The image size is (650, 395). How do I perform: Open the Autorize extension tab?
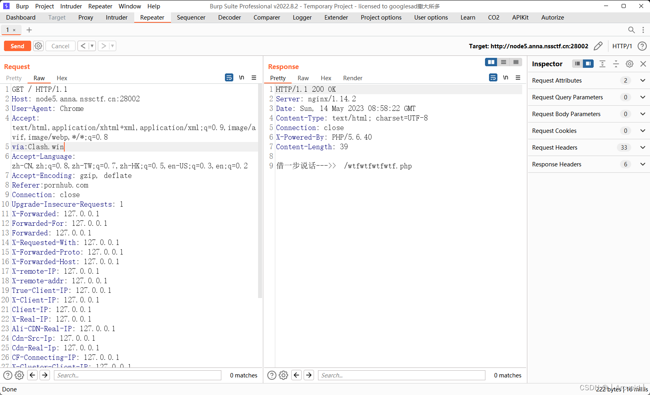pyautogui.click(x=553, y=18)
